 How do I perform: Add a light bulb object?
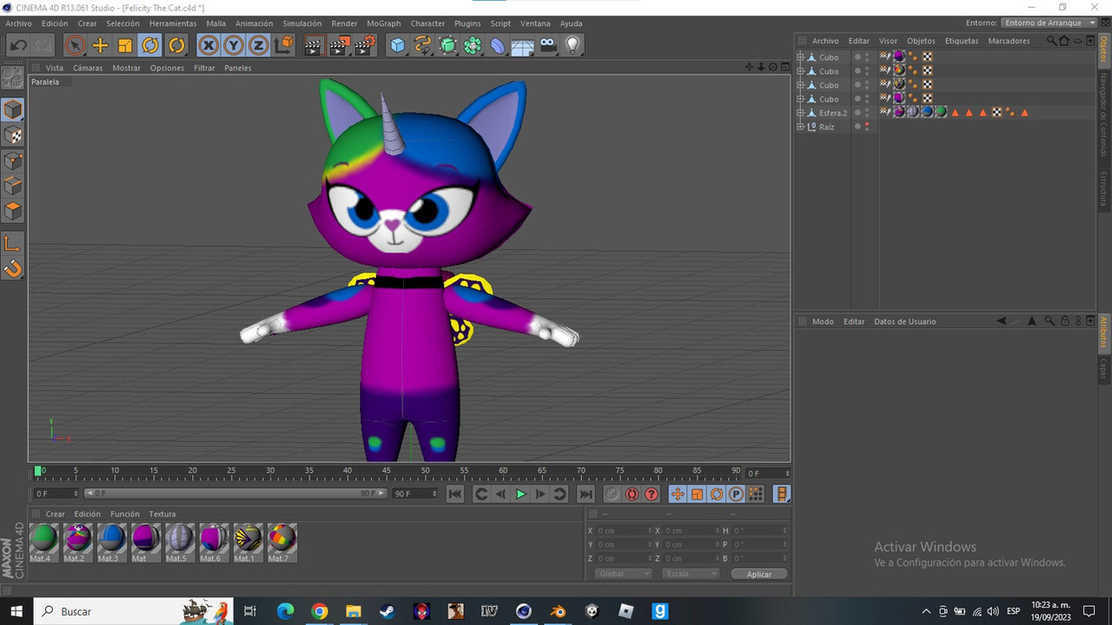point(573,45)
